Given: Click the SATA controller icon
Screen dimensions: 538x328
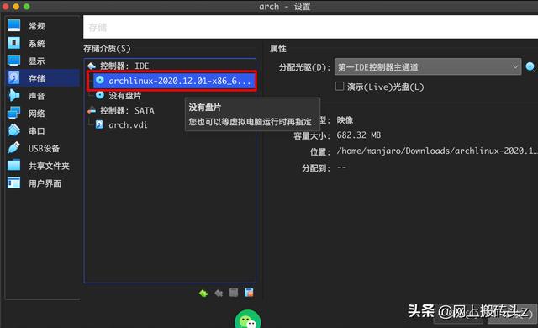Looking at the screenshot, I should [92, 110].
